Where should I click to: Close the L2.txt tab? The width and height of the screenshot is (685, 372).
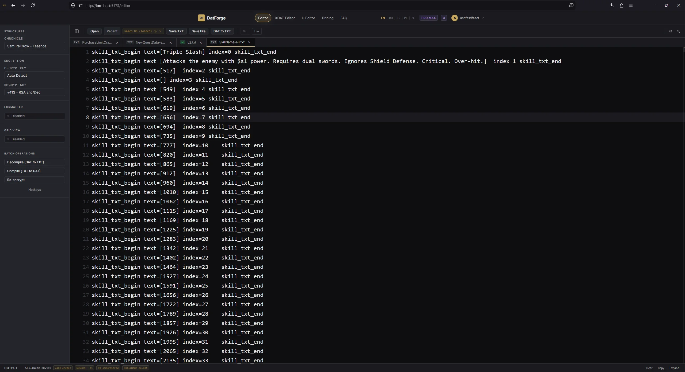(x=201, y=42)
